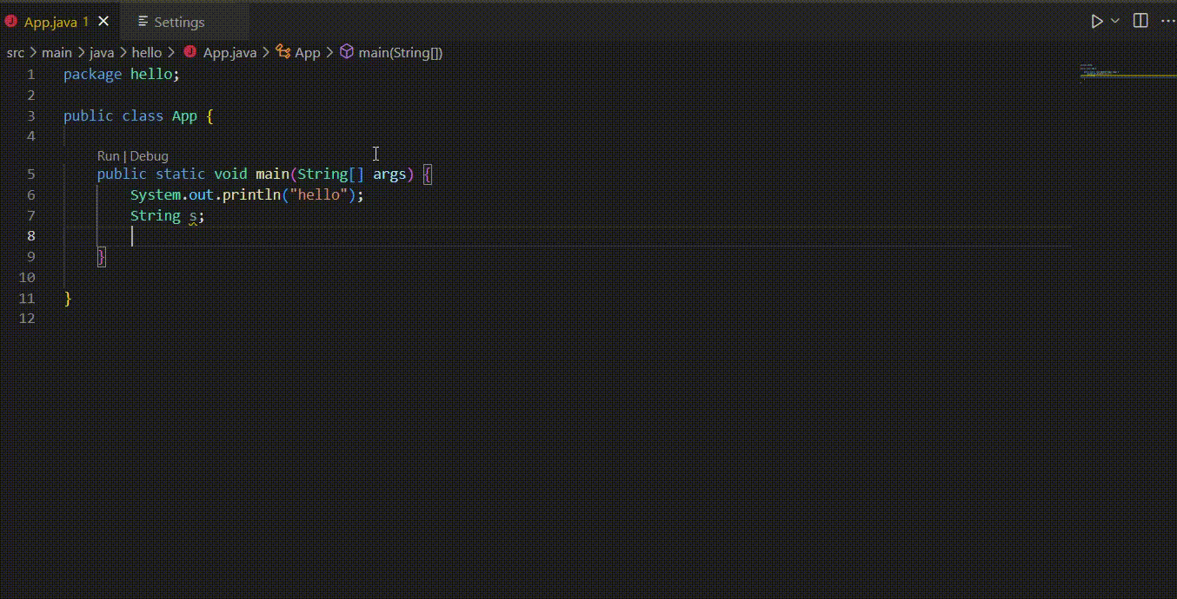Screen dimensions: 1177x599
Task: Split the editor with the split icon
Action: point(1140,22)
